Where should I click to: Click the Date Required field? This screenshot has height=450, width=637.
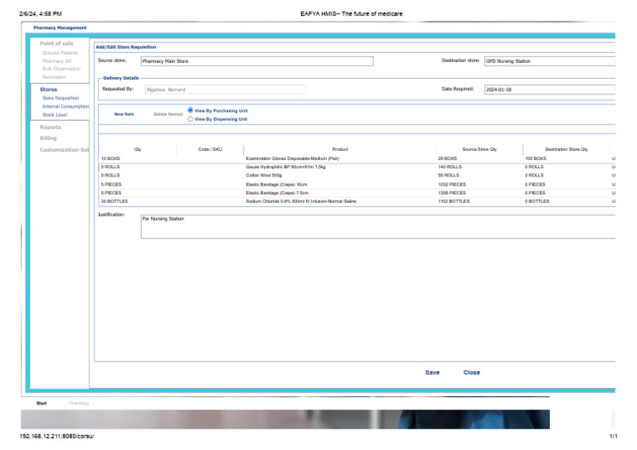[549, 90]
